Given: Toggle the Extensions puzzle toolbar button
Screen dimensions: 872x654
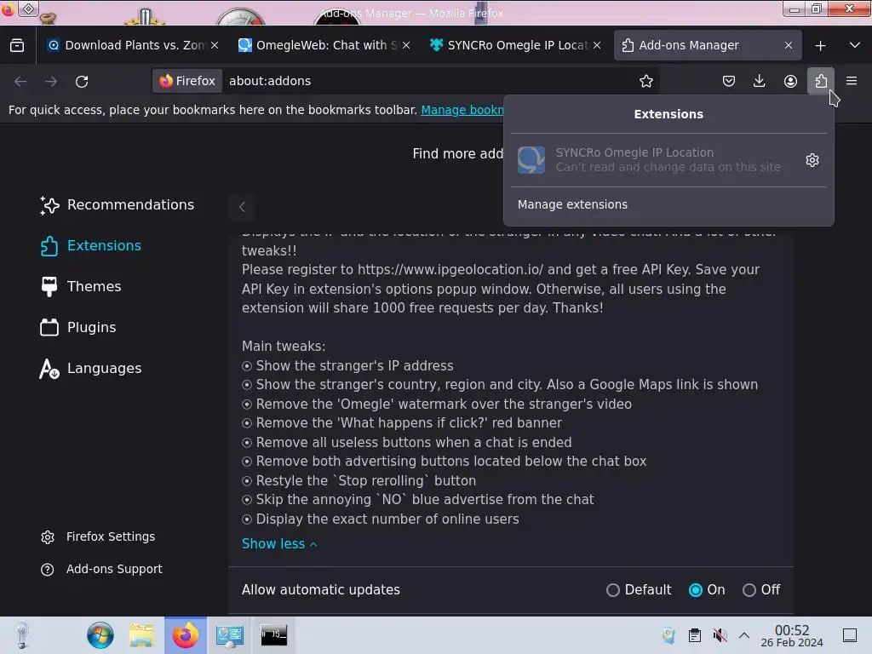Looking at the screenshot, I should coord(821,81).
